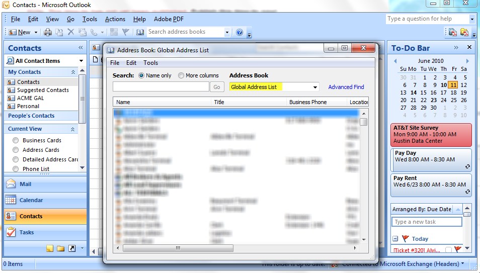Switch to the Tasks pane
Screen dimensions: 480x273
point(45,232)
